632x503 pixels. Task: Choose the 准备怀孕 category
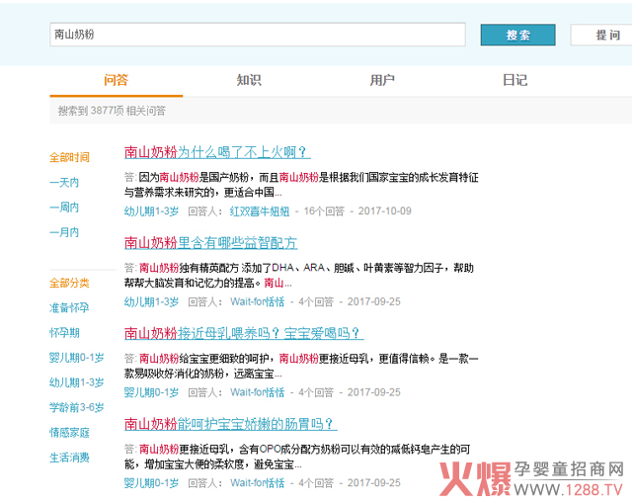(69, 307)
